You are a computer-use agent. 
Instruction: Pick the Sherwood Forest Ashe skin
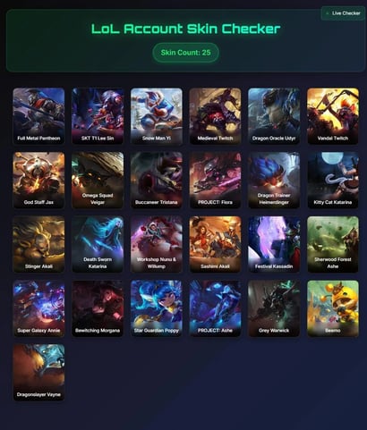(x=333, y=244)
